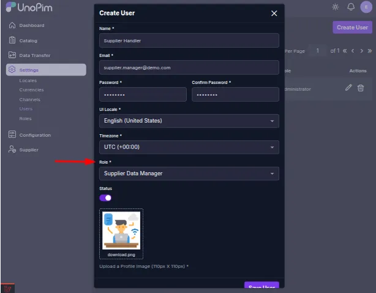This screenshot has width=376, height=293.
Task: Go to Users settings
Action: point(26,108)
